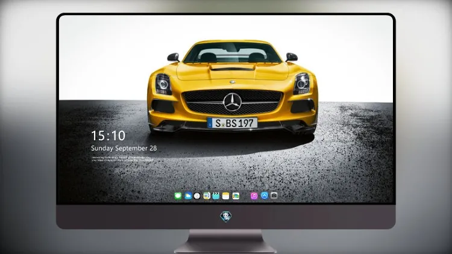Launch the clapperboard Videos app in the dock

pos(216,196)
